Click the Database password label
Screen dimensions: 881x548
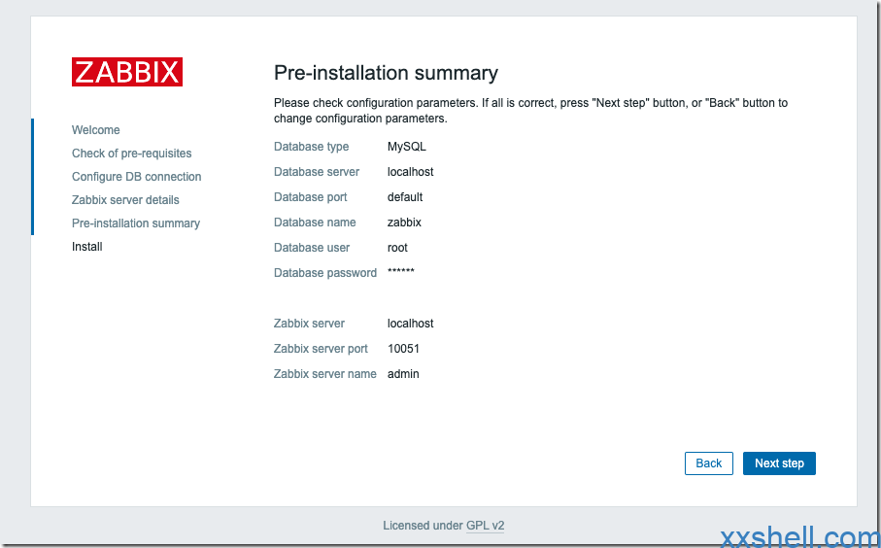click(324, 273)
